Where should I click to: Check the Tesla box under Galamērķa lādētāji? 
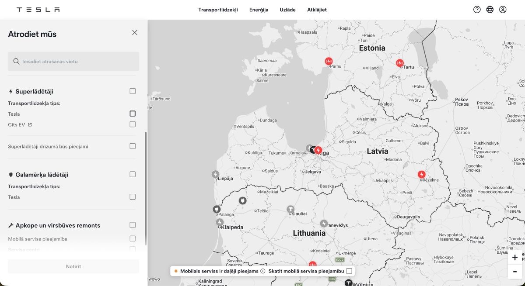133,197
